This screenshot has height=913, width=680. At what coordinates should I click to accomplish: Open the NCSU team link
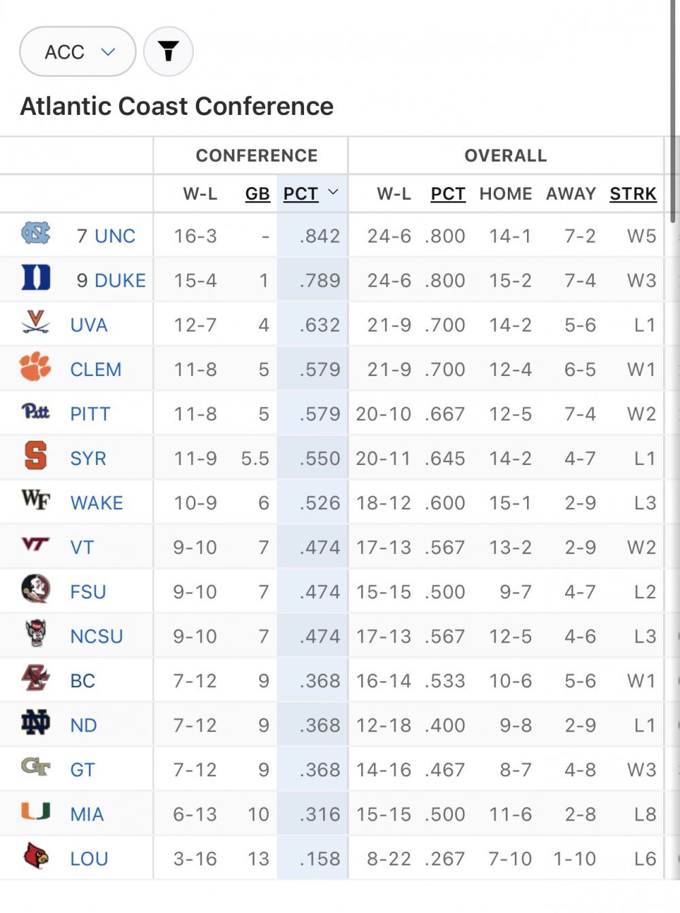(97, 636)
